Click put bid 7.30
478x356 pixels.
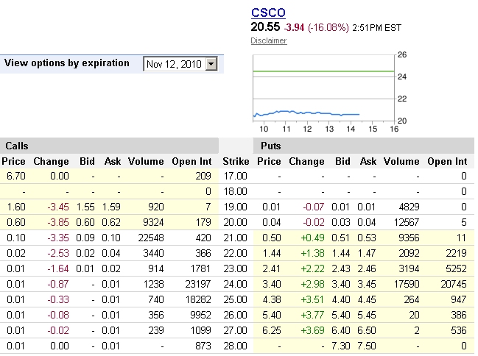(x=341, y=346)
